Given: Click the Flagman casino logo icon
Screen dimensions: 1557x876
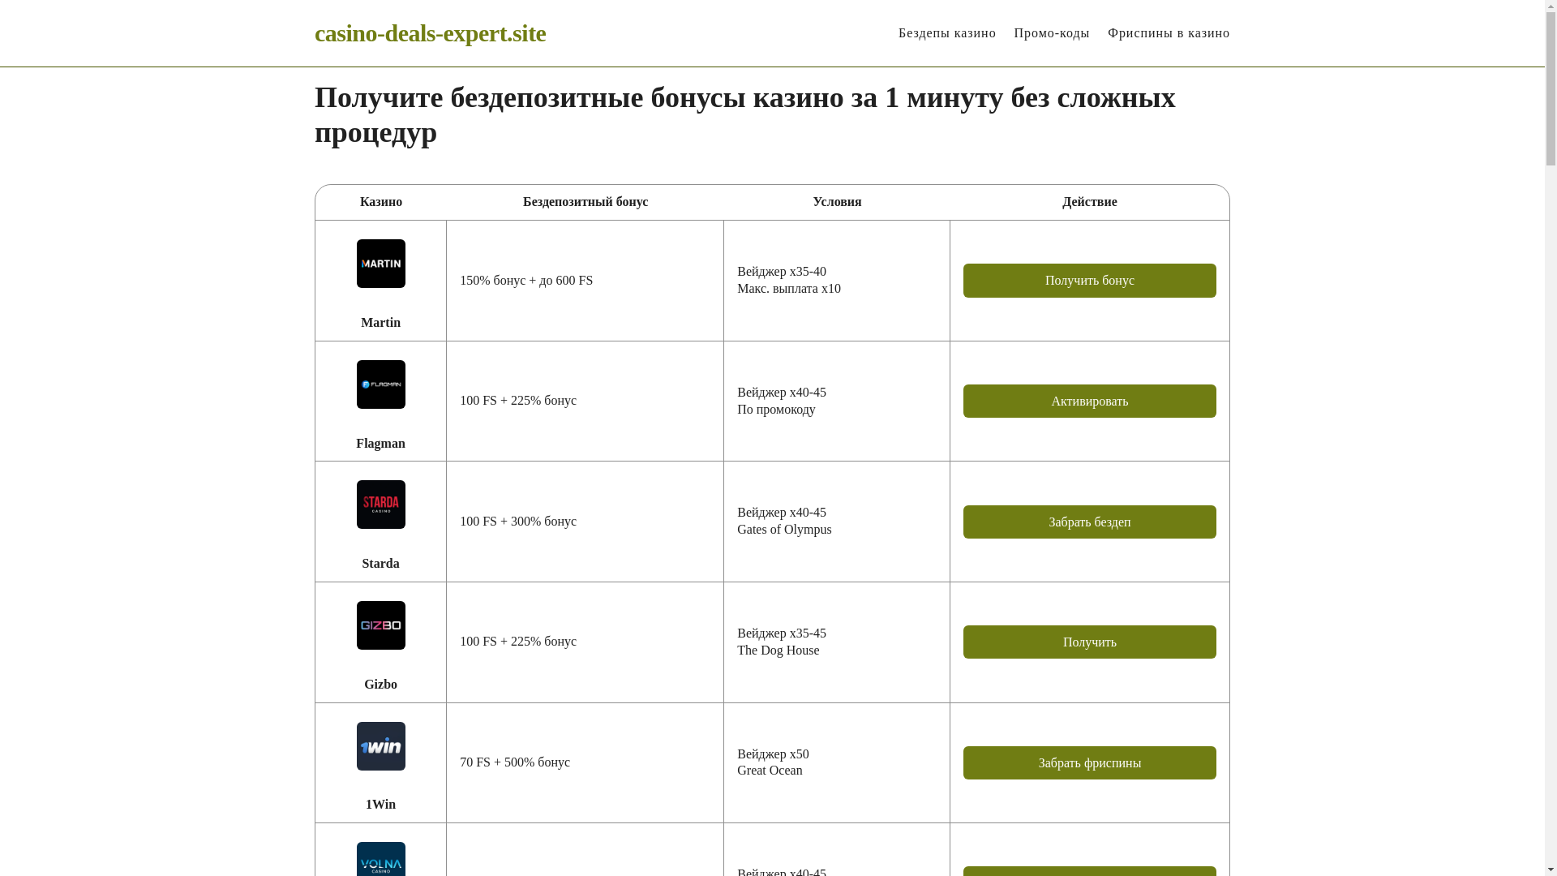Looking at the screenshot, I should coord(380,384).
